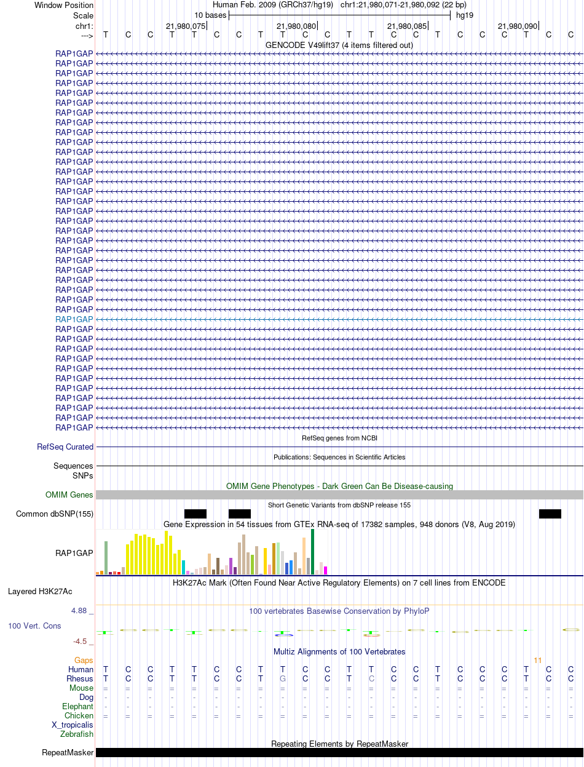Click the 21,980,085 position marker
The image size is (584, 767).
pos(407,26)
